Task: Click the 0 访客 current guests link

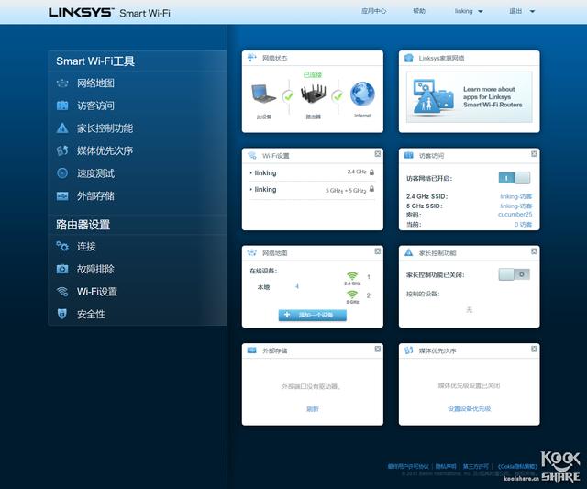Action: (523, 224)
